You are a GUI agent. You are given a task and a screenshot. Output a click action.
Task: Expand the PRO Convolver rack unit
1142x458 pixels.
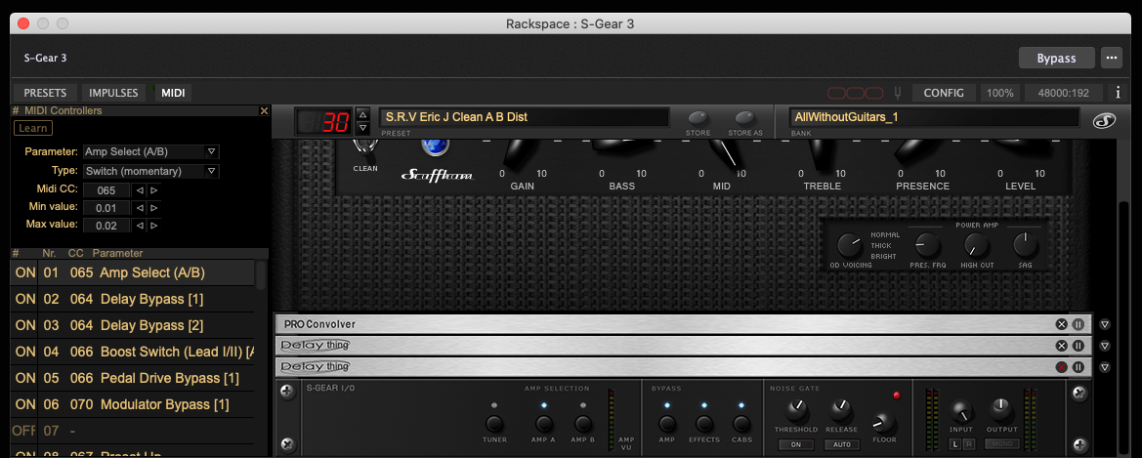coord(1105,324)
